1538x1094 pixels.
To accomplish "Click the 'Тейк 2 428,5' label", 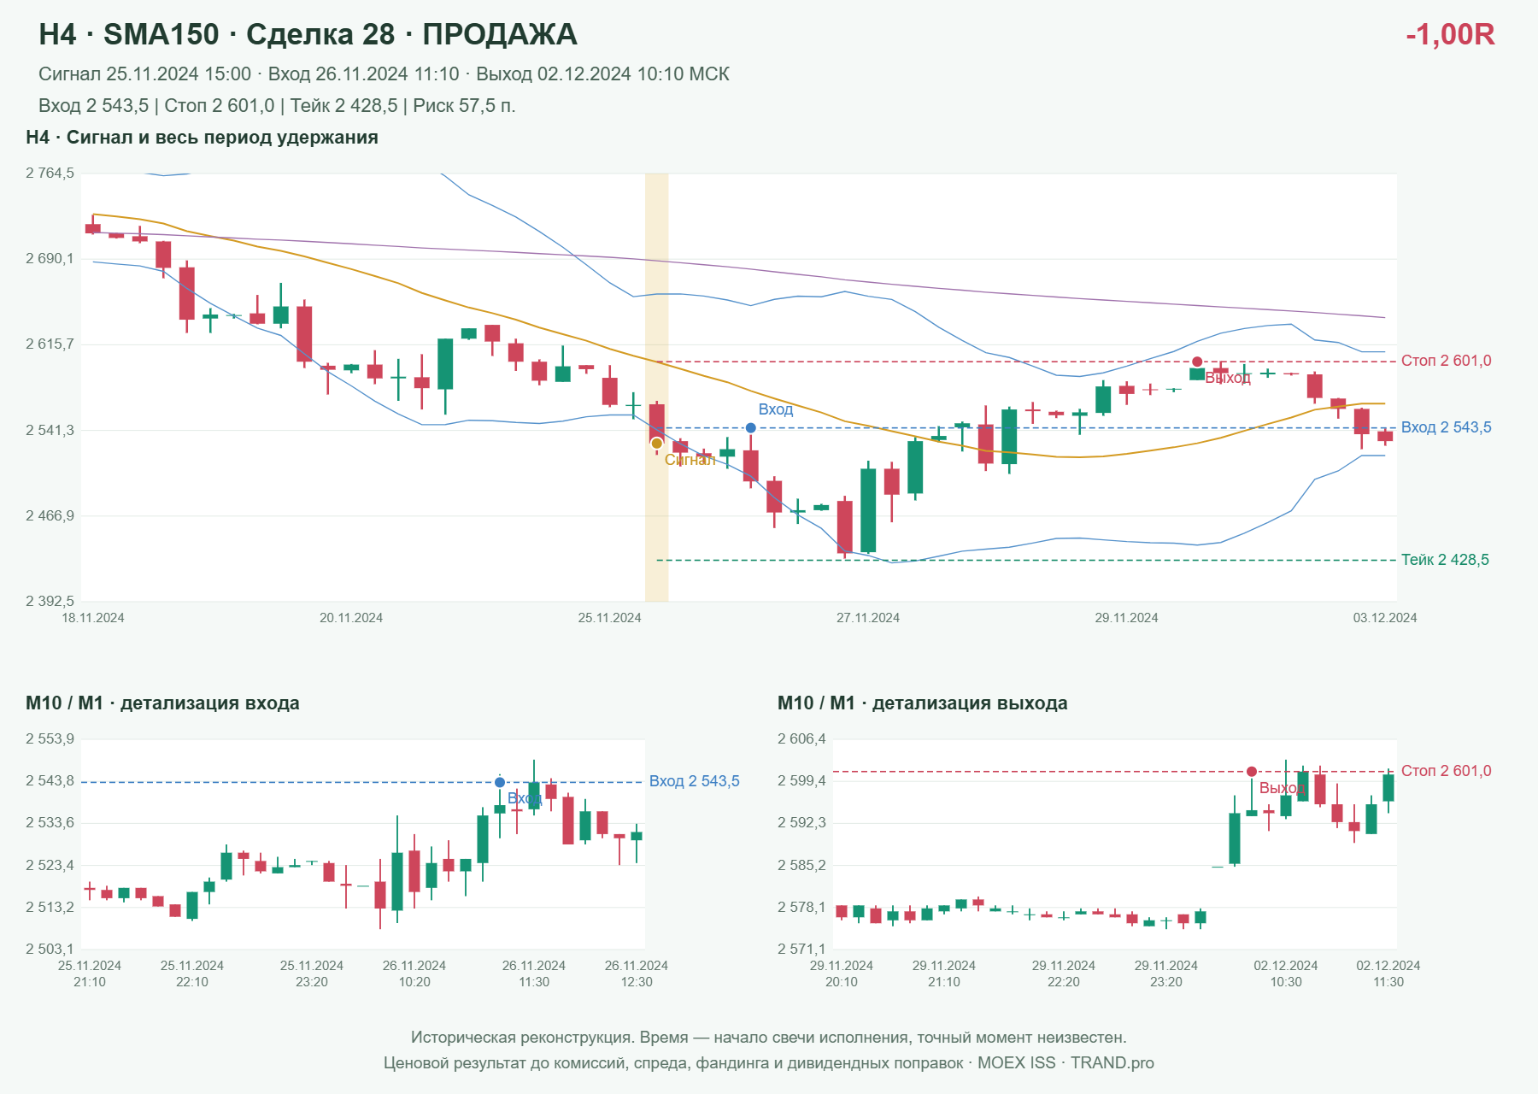I will pyautogui.click(x=1445, y=560).
